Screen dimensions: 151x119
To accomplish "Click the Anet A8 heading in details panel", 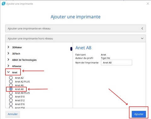I will 83,48.
